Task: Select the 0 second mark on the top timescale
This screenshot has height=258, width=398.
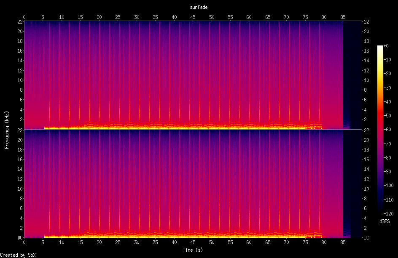Action: [24, 17]
